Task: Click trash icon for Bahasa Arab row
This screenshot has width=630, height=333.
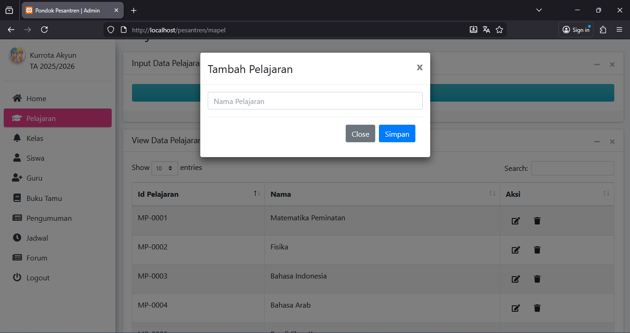Action: 537,308
